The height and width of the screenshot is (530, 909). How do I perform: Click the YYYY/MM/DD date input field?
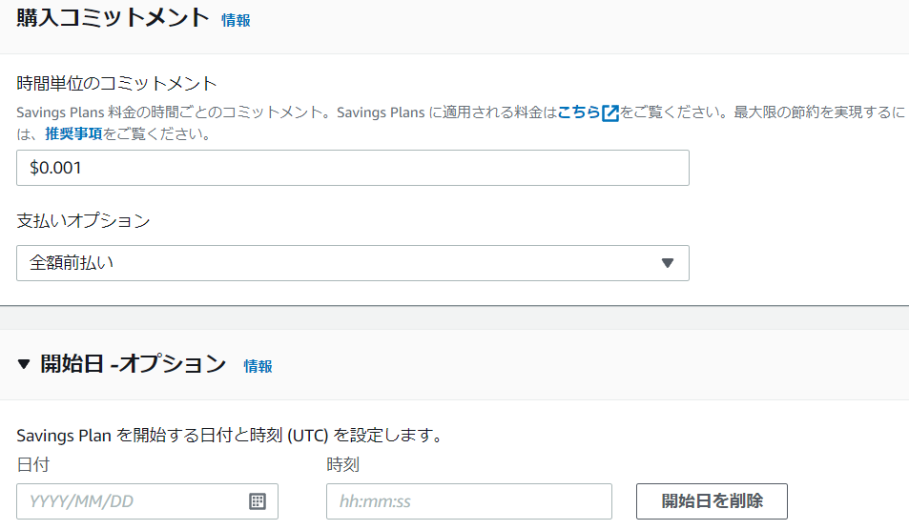coord(134,501)
